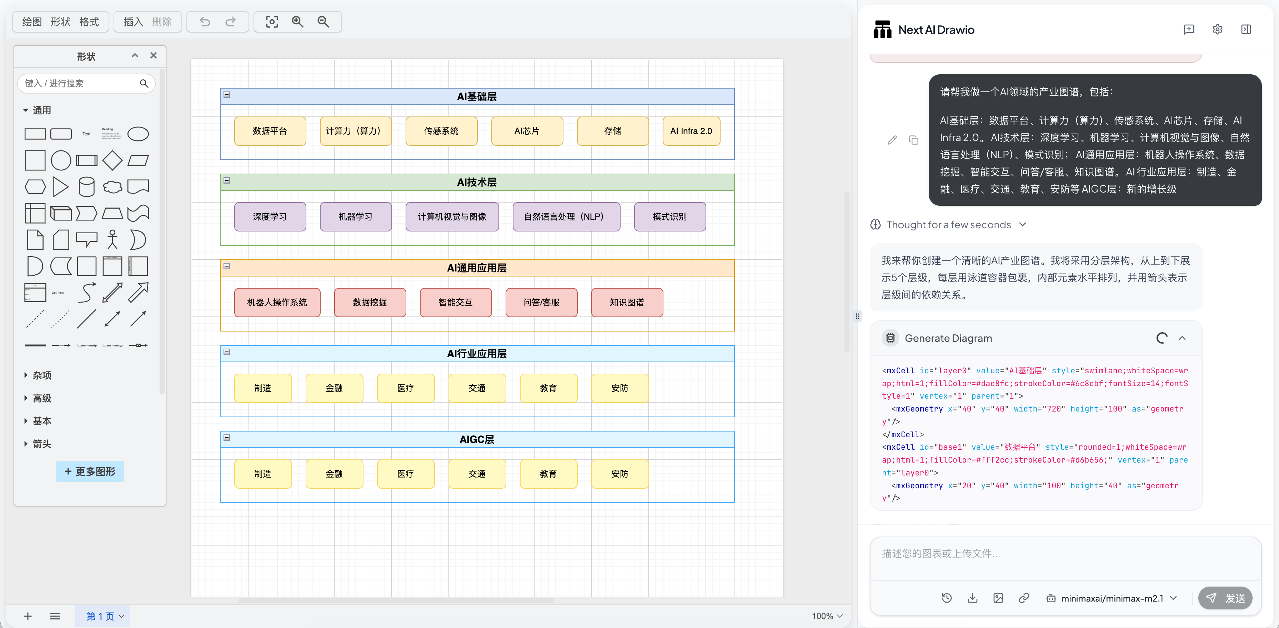The height and width of the screenshot is (628, 1279).
Task: Collapse the AI基础层 swimlane toggle
Action: click(227, 94)
